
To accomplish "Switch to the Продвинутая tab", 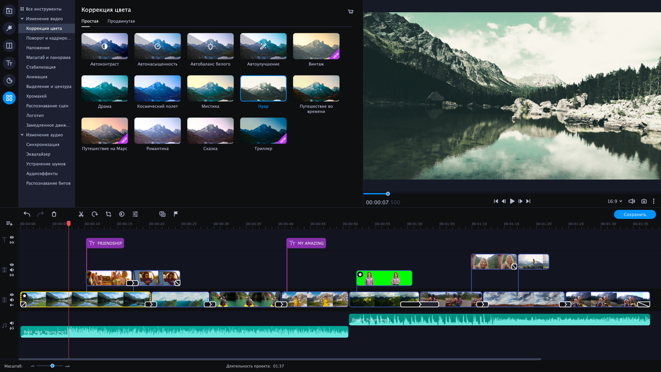I will tap(121, 21).
